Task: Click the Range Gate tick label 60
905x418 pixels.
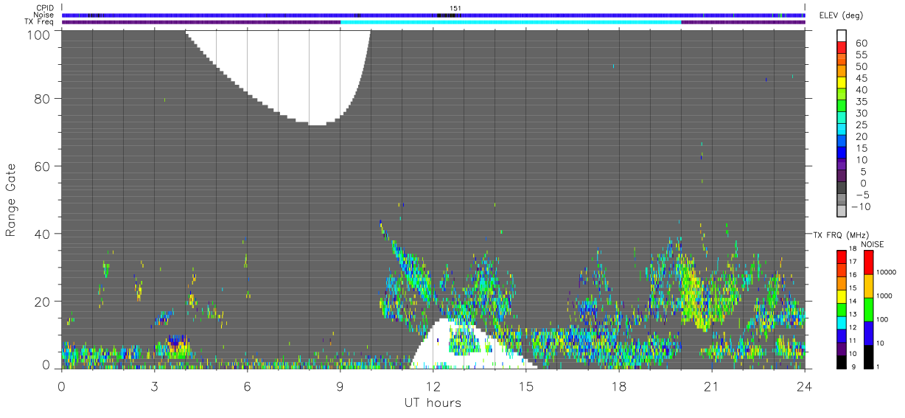Action: tap(42, 167)
